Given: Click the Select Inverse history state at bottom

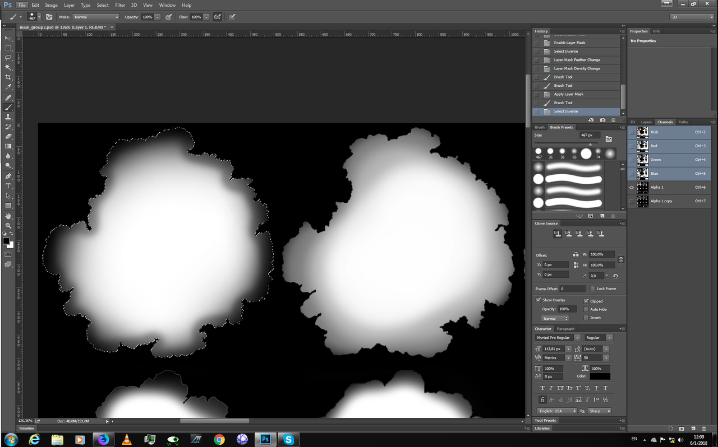Looking at the screenshot, I should pyautogui.click(x=576, y=111).
